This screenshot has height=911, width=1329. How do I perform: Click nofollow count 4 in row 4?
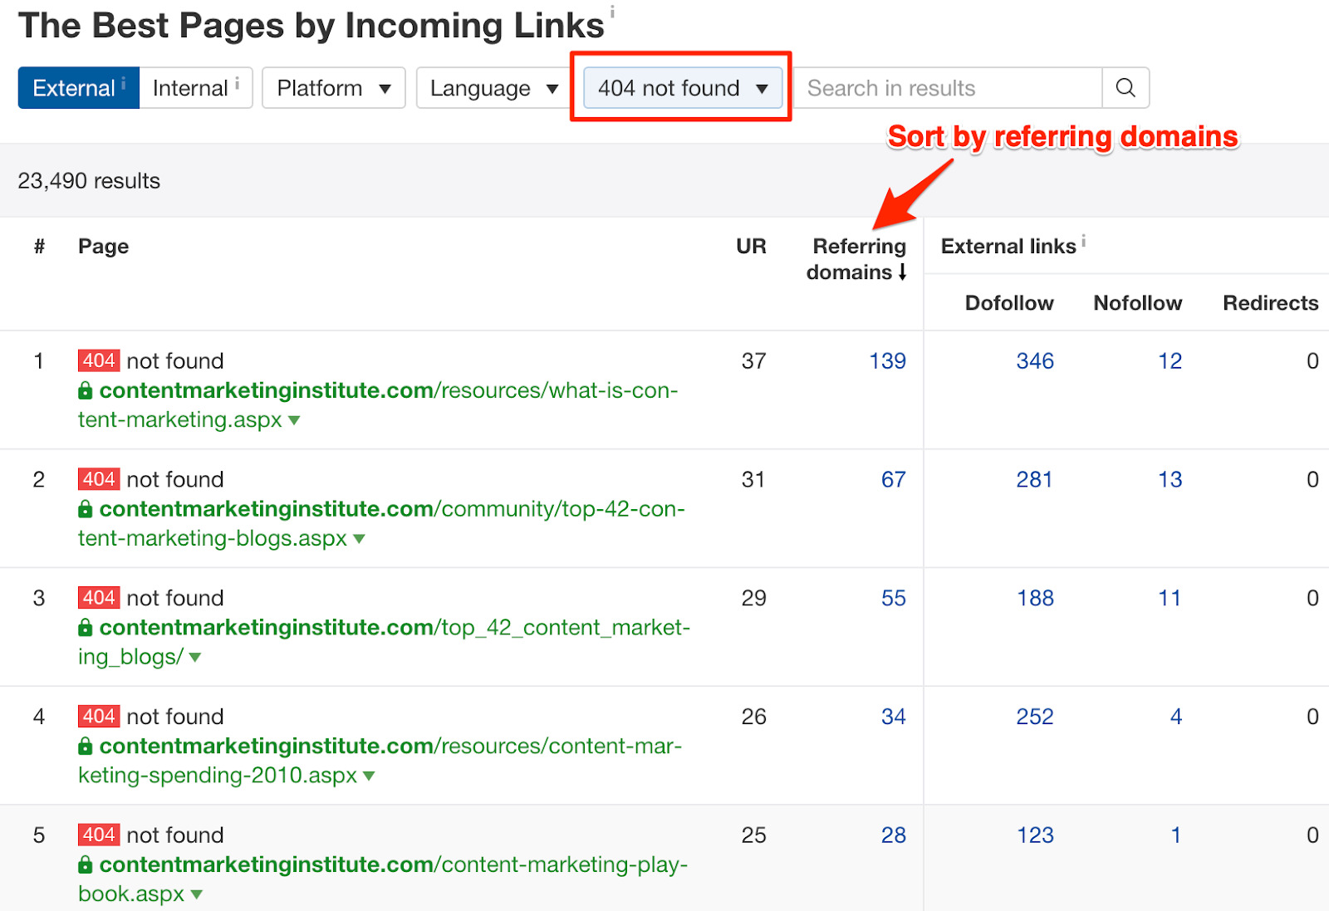[1176, 718]
